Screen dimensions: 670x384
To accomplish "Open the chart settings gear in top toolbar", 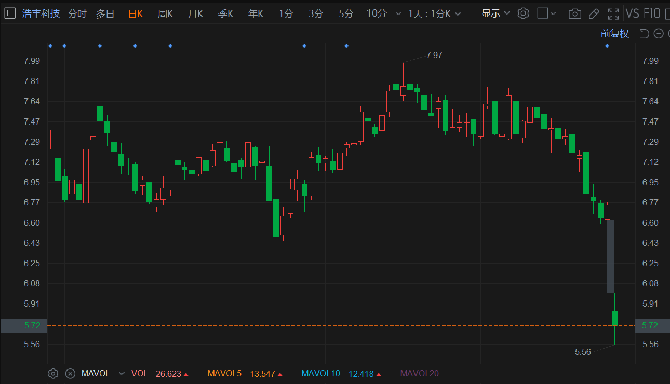I will [524, 13].
